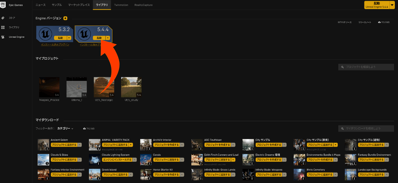Show info for ANIMAL VARIETY PACK asset
This screenshot has height=183, width=398.
click(98, 148)
